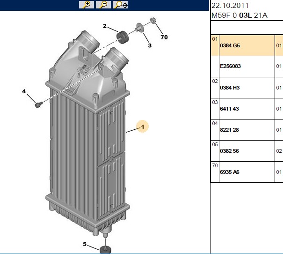Click callout number 2 on the diagram
Image resolution: width=283 pixels, height=254 pixels.
[x=105, y=26]
